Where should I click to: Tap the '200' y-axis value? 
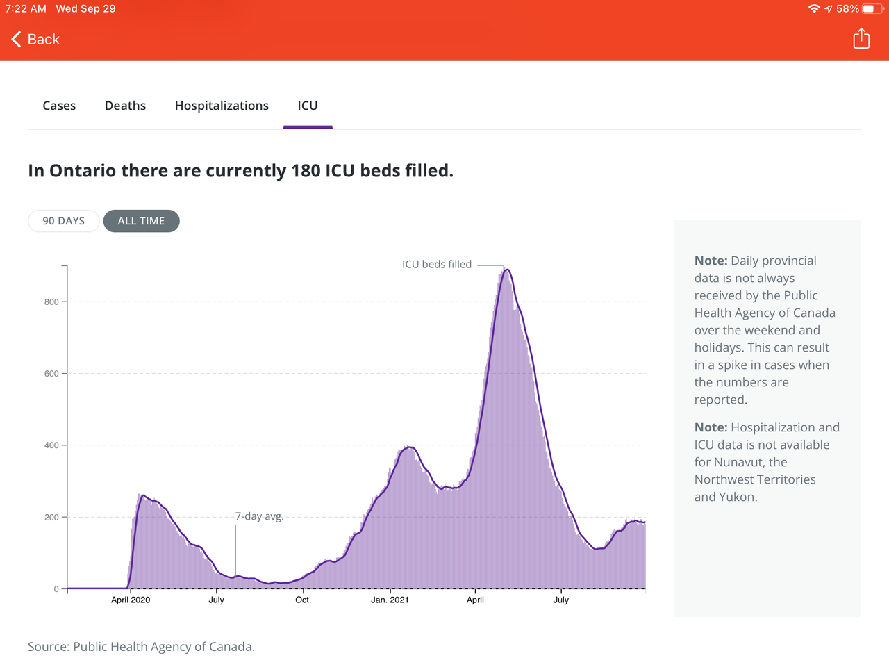click(51, 517)
